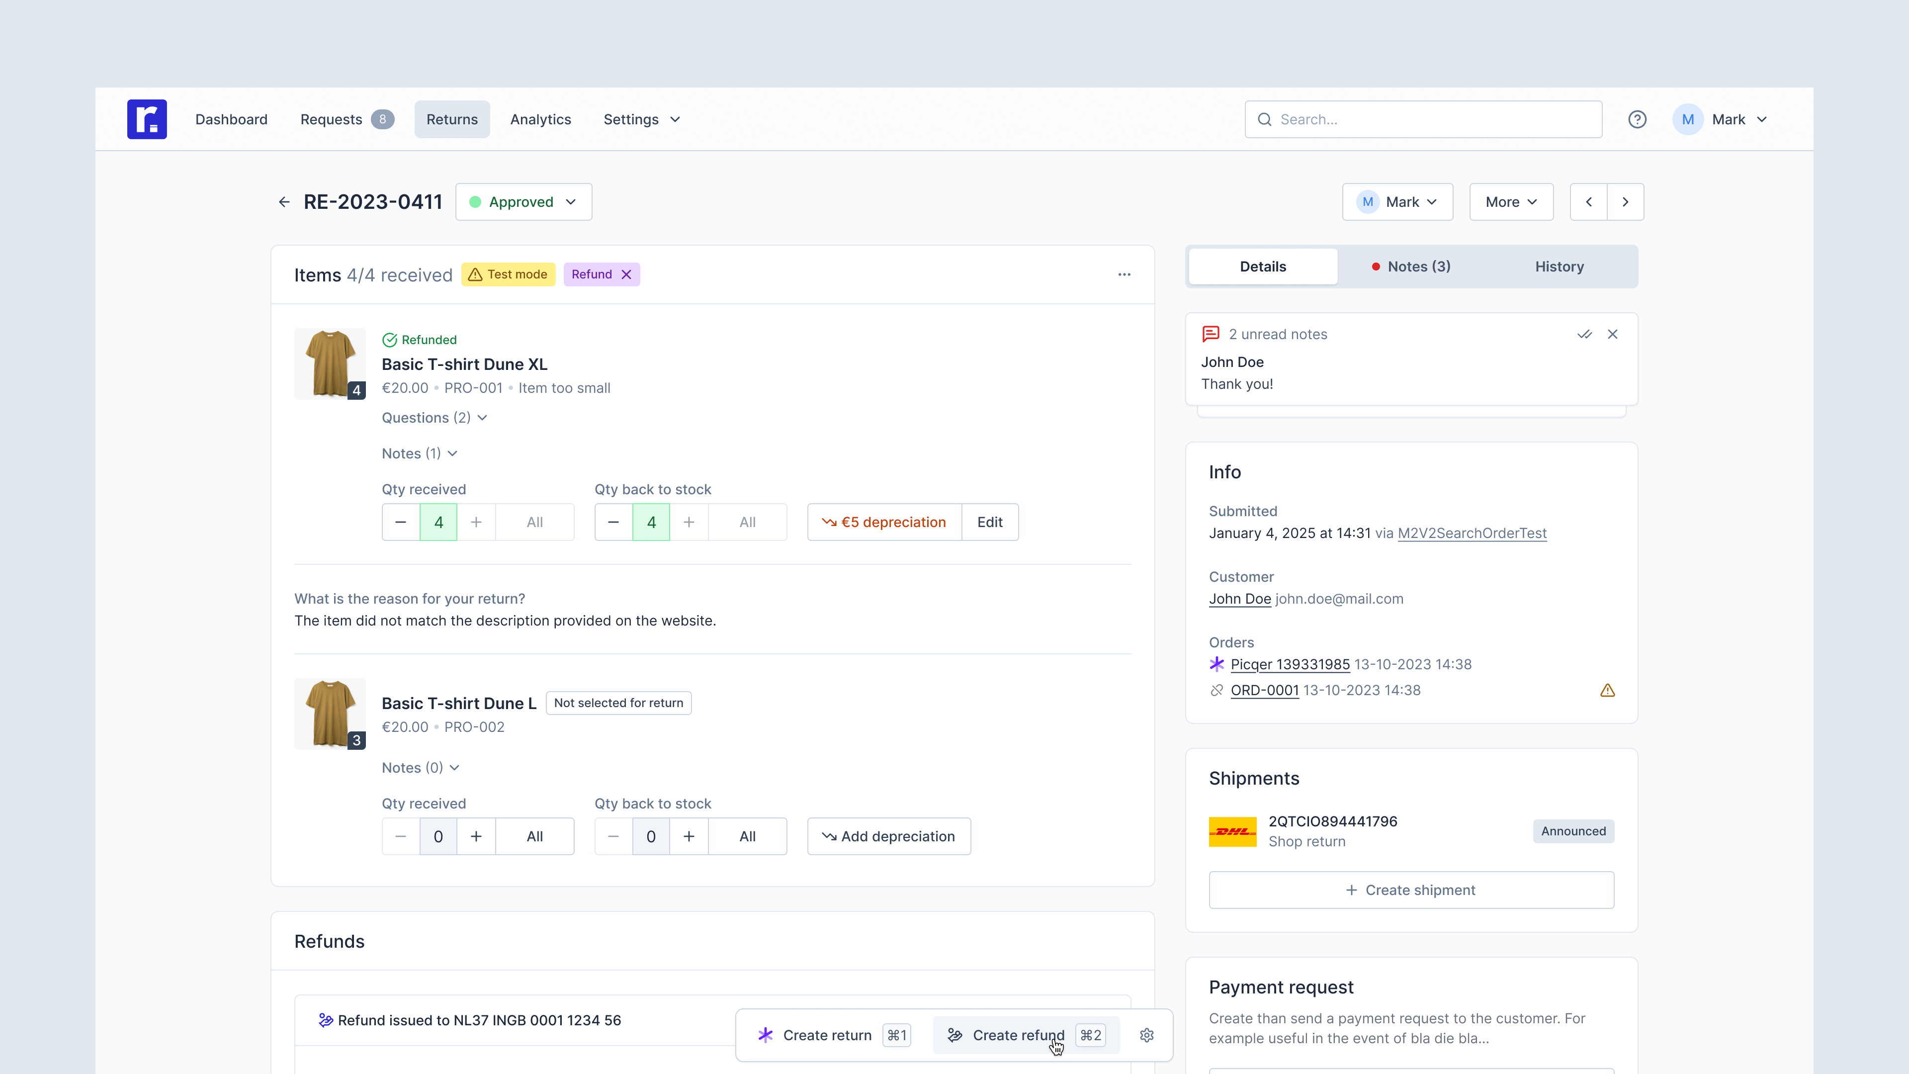Click the Create shipment button

(1410, 890)
